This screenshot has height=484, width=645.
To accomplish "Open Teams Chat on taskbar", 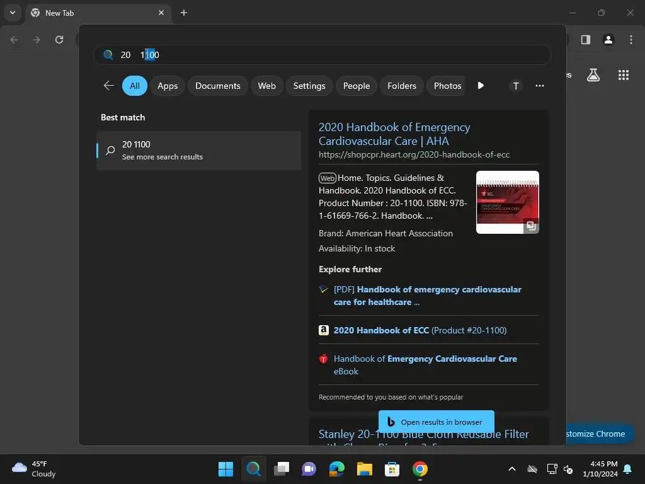I will (309, 469).
